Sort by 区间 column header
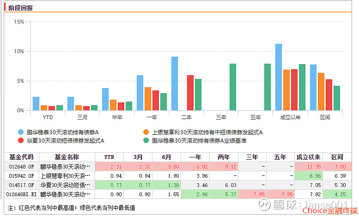359x216 pixels. (337, 157)
